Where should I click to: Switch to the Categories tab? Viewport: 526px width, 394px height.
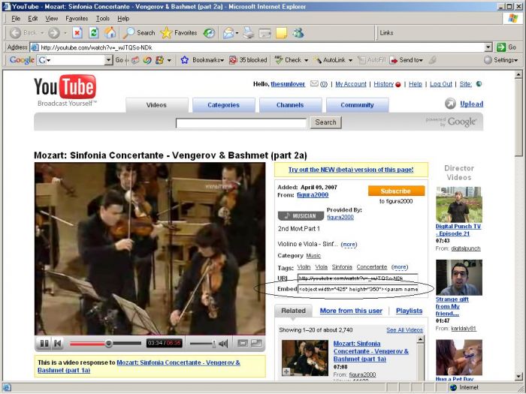(x=223, y=105)
